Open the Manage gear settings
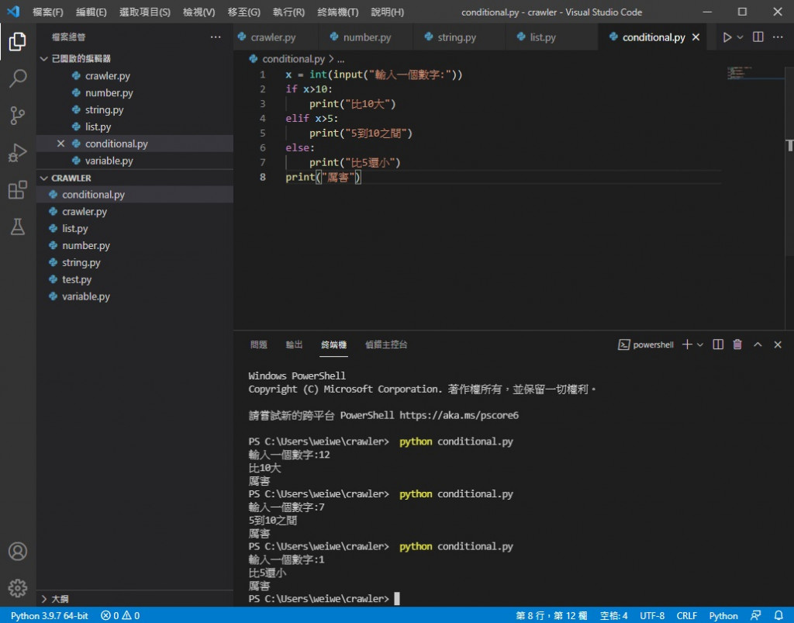Image resolution: width=794 pixels, height=623 pixels. click(18, 589)
